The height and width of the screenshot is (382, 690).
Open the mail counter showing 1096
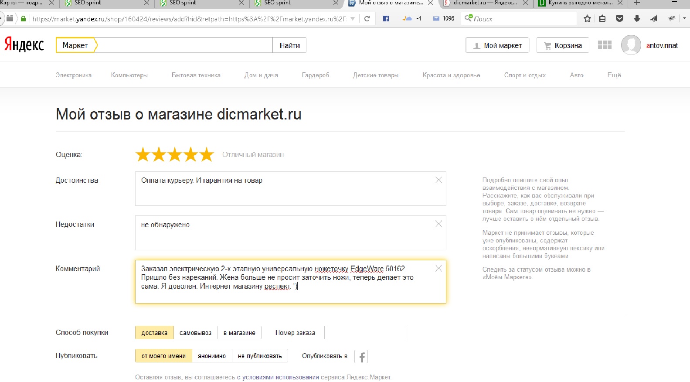pyautogui.click(x=444, y=19)
